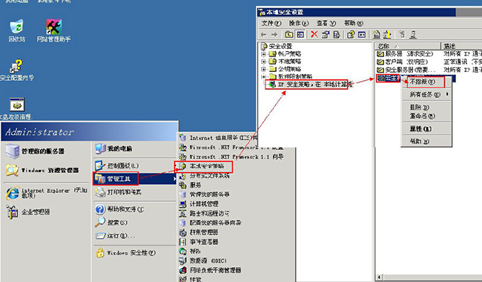Click the Properties toolbar icon
Viewport: 482px width, 282px height.
click(x=326, y=35)
